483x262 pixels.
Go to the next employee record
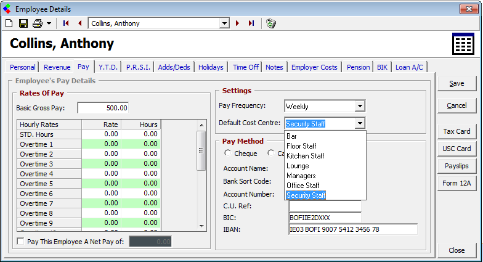[238, 23]
